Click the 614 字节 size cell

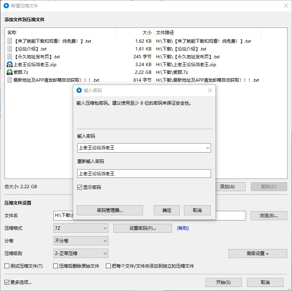[142, 80]
